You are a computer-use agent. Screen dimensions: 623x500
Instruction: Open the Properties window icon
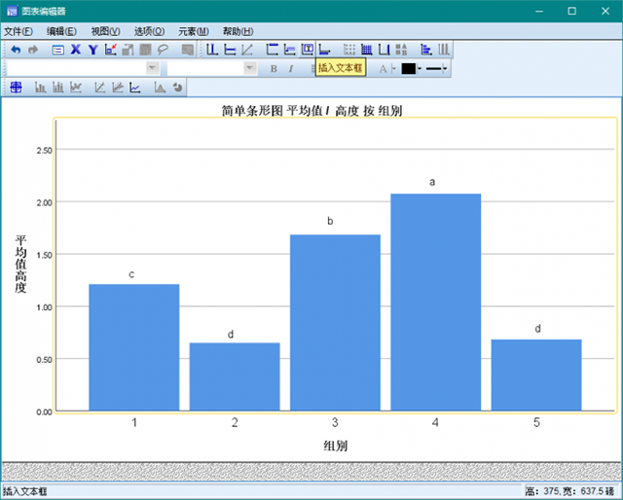[x=58, y=50]
